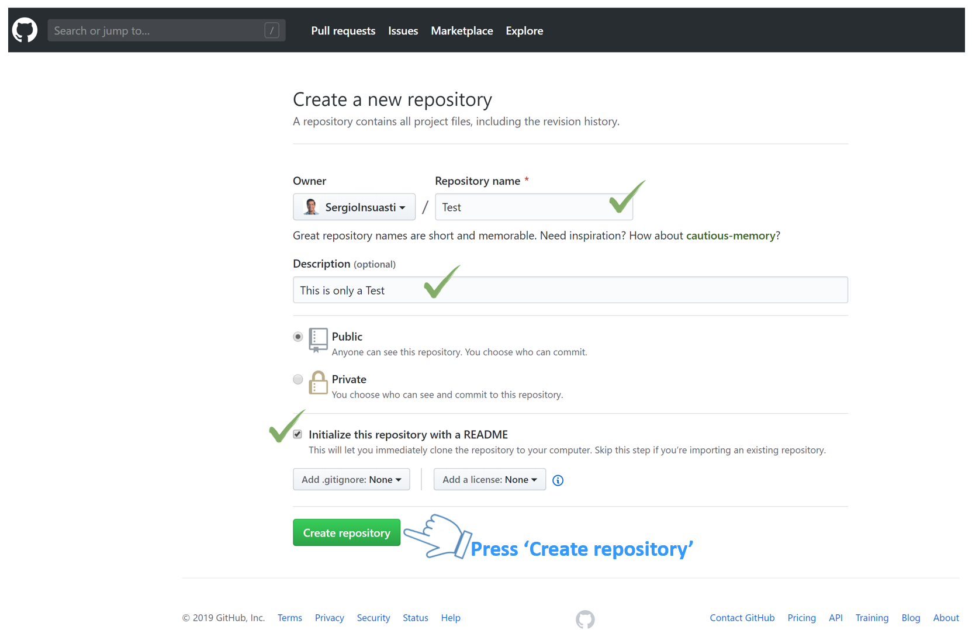Use the suggested name cautious-memory link
The width and height of the screenshot is (972, 630).
[x=730, y=236]
